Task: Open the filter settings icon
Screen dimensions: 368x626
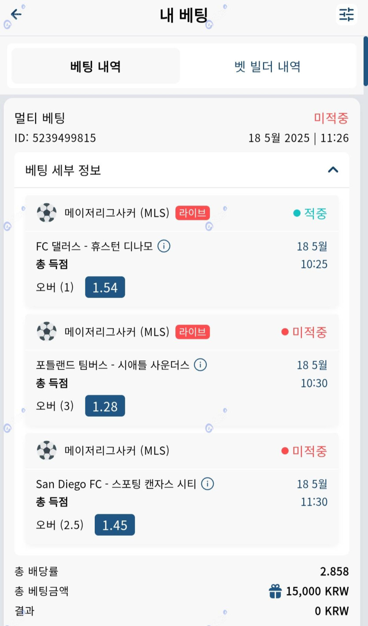Action: click(x=346, y=15)
